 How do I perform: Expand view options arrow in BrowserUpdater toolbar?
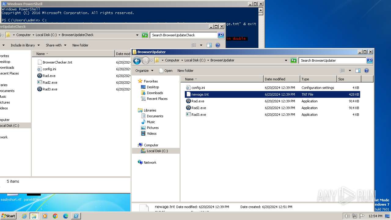click(350, 71)
